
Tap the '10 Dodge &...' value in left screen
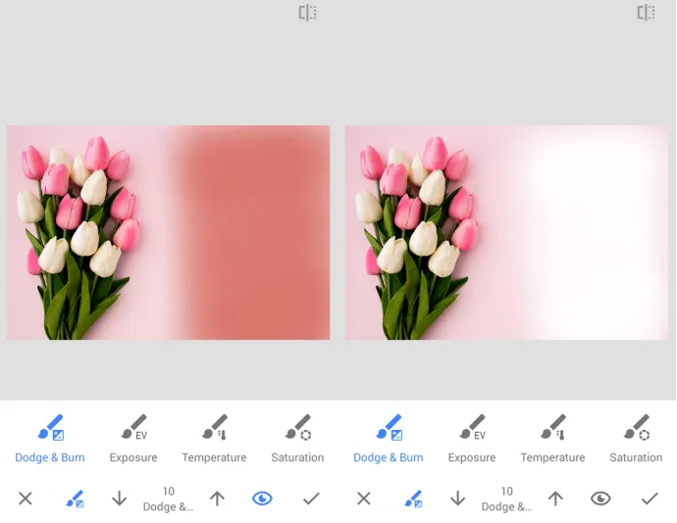coord(168,499)
